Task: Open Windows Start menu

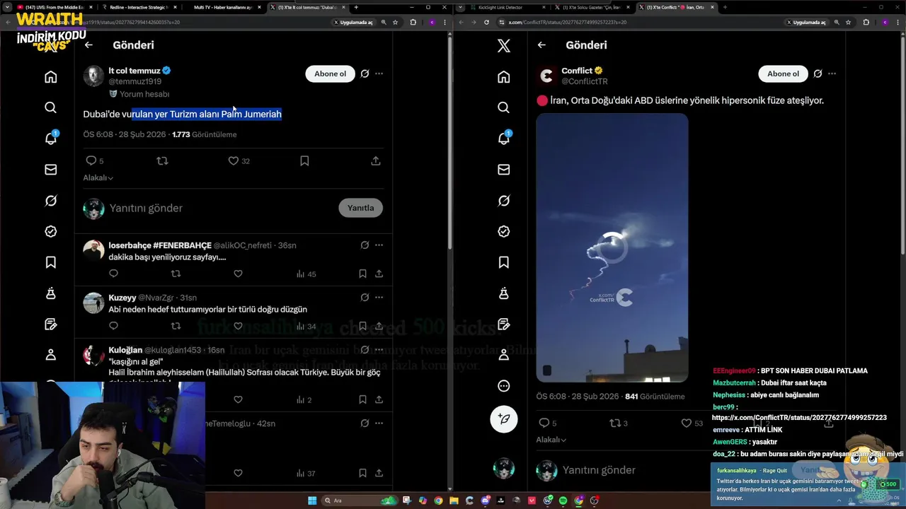Action: (312, 501)
